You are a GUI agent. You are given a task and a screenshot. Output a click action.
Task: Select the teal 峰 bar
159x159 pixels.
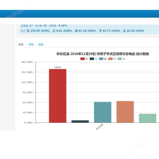[103, 112]
